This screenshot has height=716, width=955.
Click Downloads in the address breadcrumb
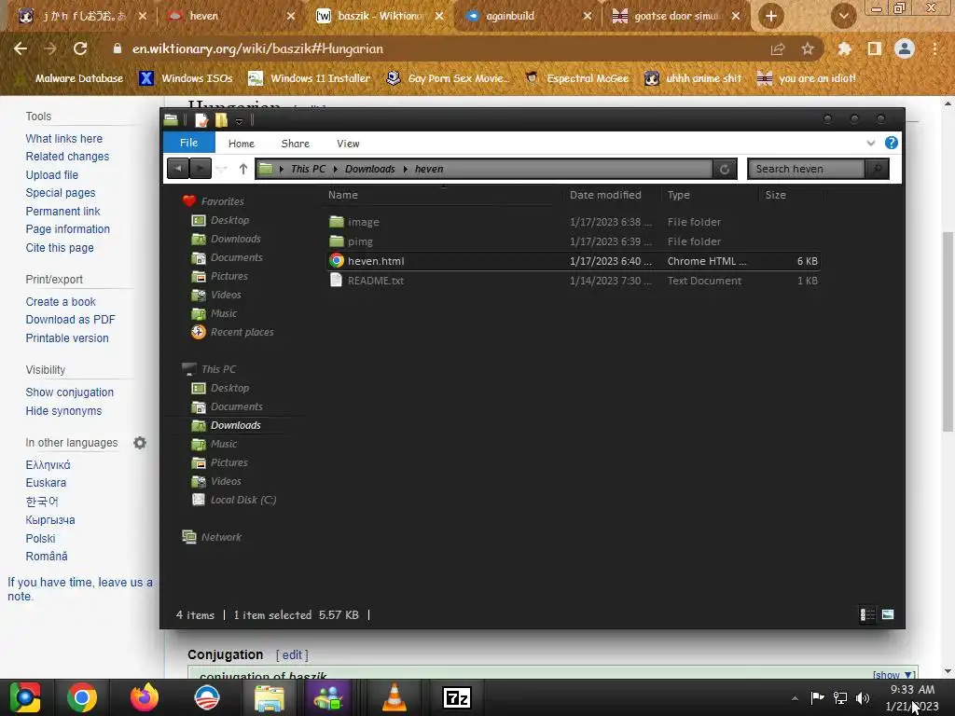click(369, 169)
